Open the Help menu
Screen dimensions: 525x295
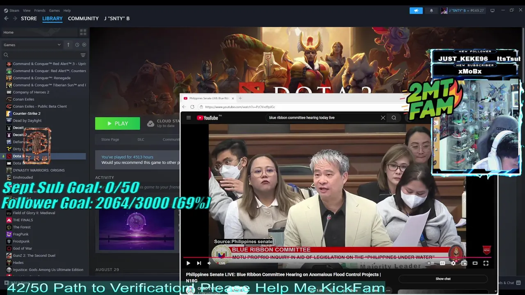[x=67, y=11]
